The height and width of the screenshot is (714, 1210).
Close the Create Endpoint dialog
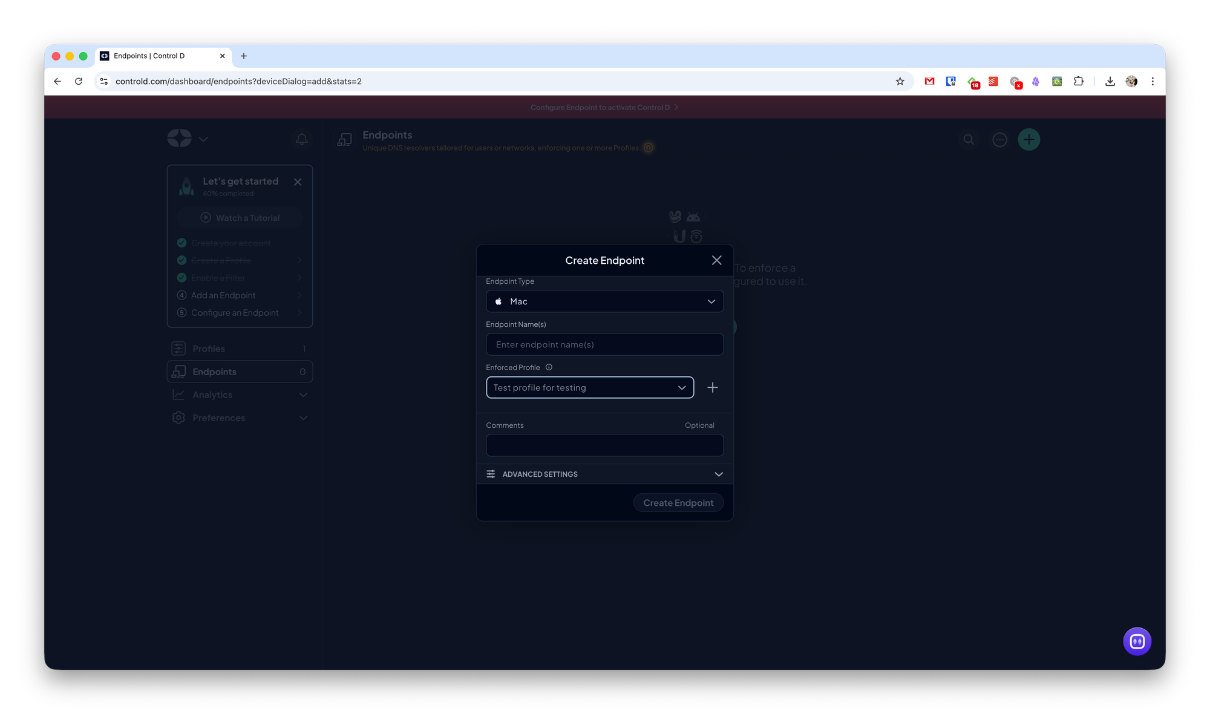point(716,260)
